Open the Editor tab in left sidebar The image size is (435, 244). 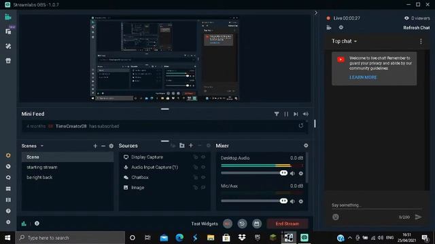[8, 17]
